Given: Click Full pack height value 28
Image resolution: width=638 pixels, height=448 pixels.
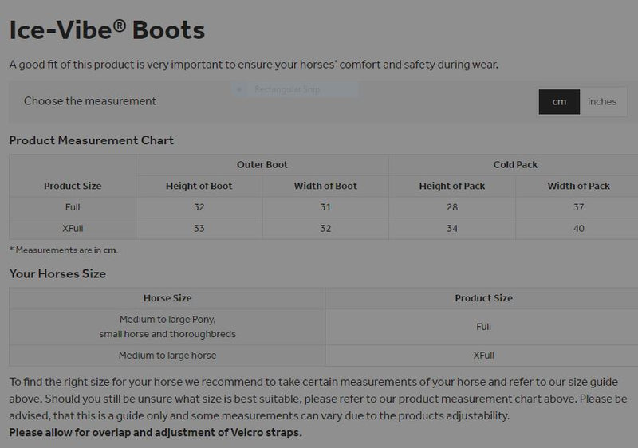Looking at the screenshot, I should [452, 207].
